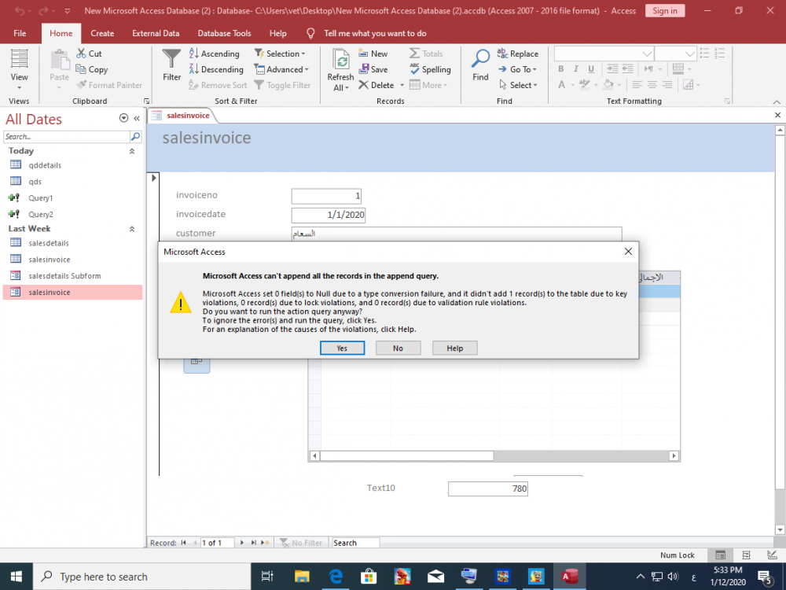The width and height of the screenshot is (786, 590).
Task: Open Microsoft Store from taskbar
Action: pos(369,577)
